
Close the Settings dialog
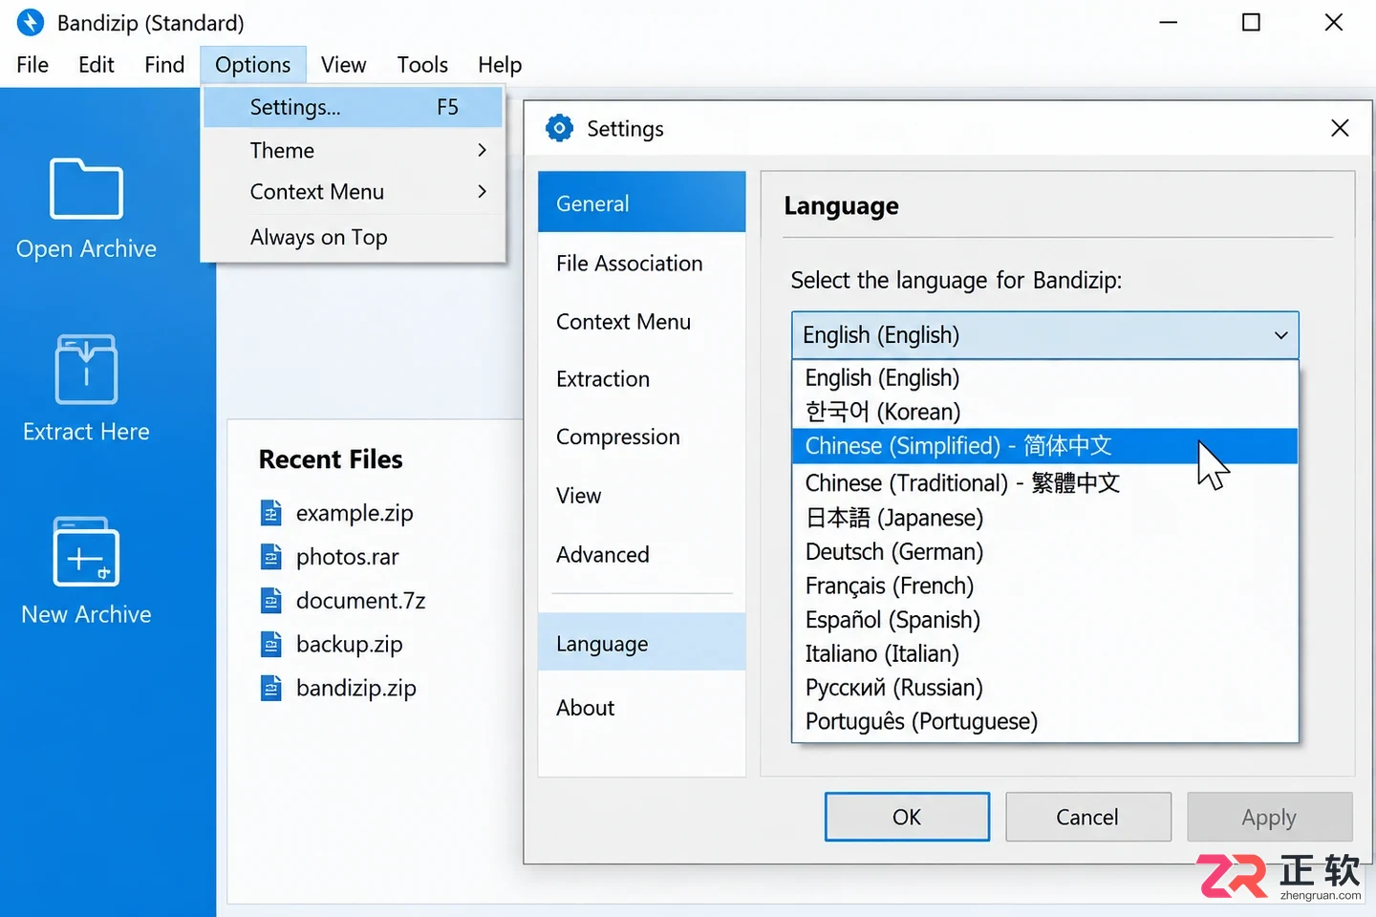(1340, 128)
